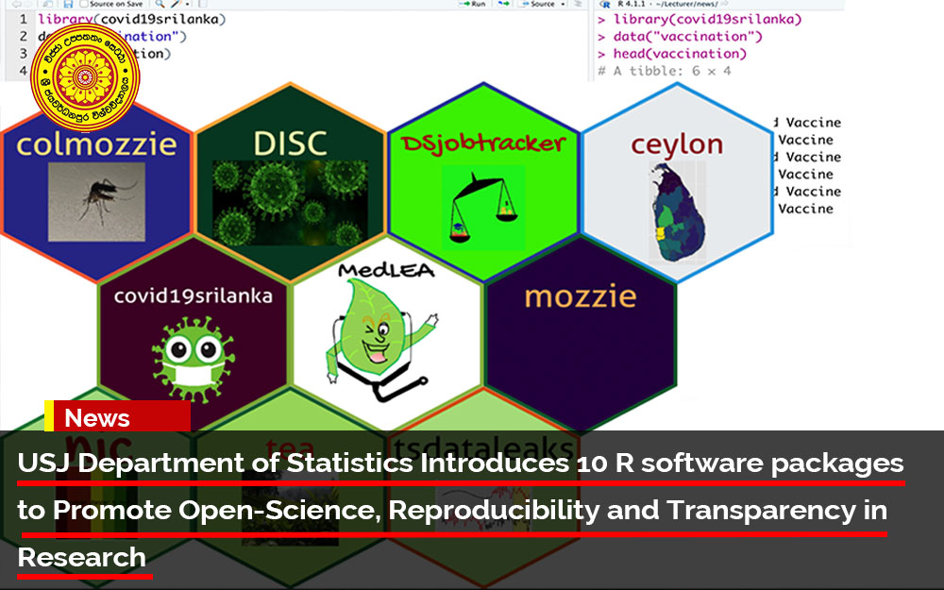Click the Source button in editor toolbar
Image resolution: width=944 pixels, height=590 pixels.
[538, 4]
